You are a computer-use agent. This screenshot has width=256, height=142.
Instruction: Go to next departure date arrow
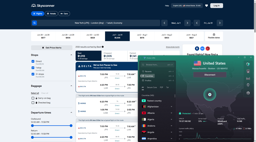pyautogui.click(x=187, y=23)
